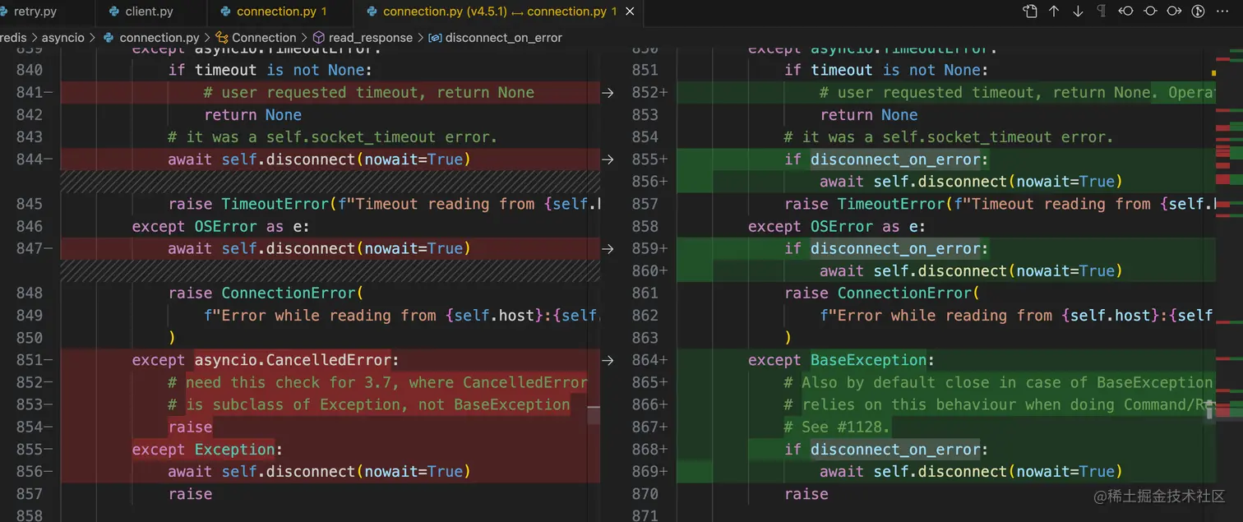Open More Actions ellipsis menu

click(x=1222, y=12)
